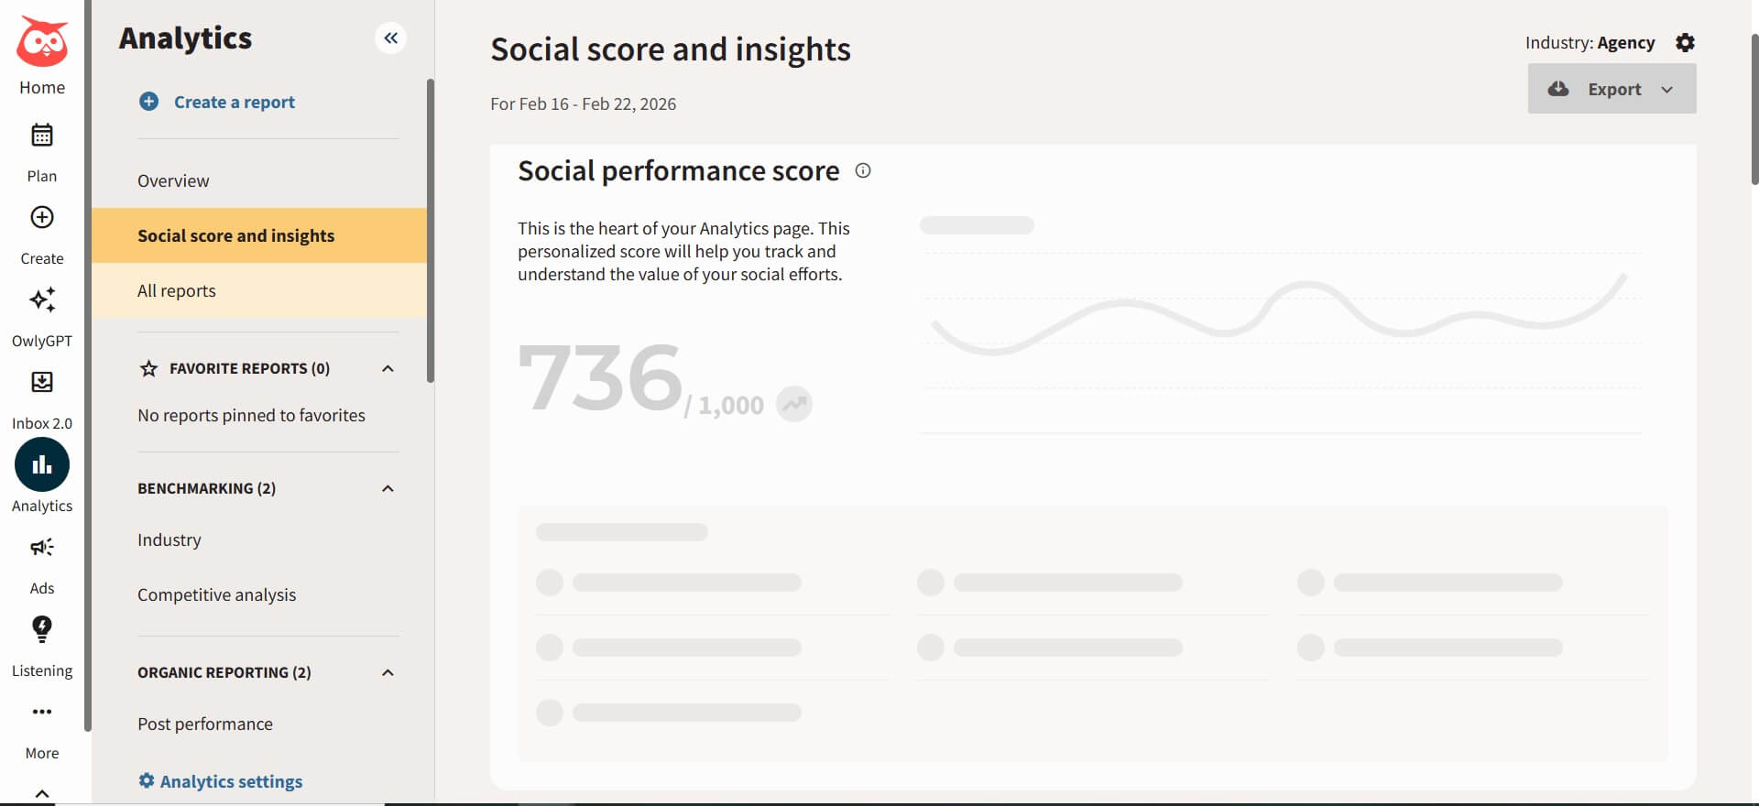Collapse the Favorite Reports section
The image size is (1759, 806).
click(x=388, y=368)
